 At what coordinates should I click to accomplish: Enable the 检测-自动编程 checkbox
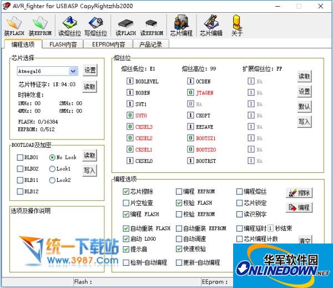point(126,262)
